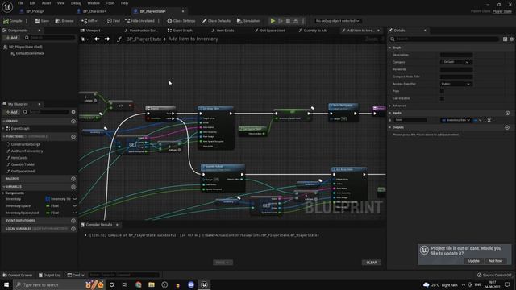Expand the Advanced section in Details

tap(390, 106)
